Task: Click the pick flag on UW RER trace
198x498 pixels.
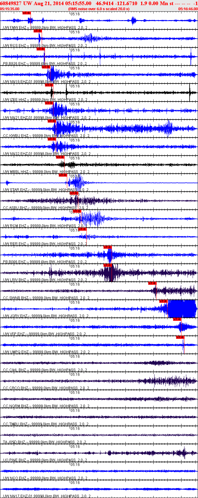Action: point(82,229)
